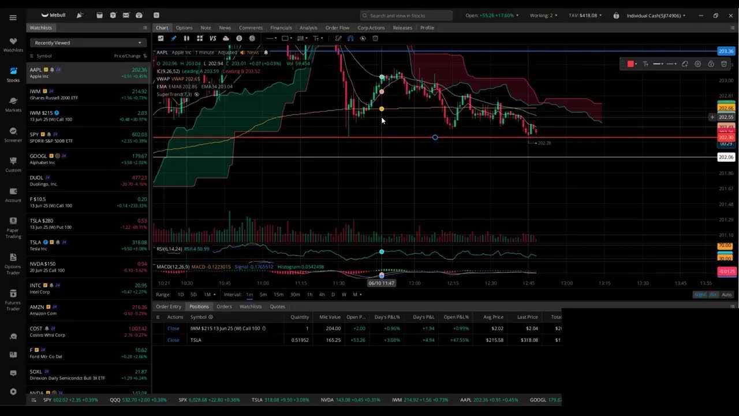Viewport: 739px width, 416px height.
Task: Open the line drawing tool dropdown
Action: click(271, 38)
